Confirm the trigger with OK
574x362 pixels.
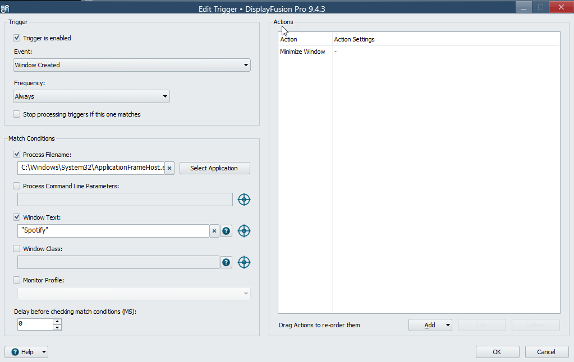pyautogui.click(x=497, y=352)
